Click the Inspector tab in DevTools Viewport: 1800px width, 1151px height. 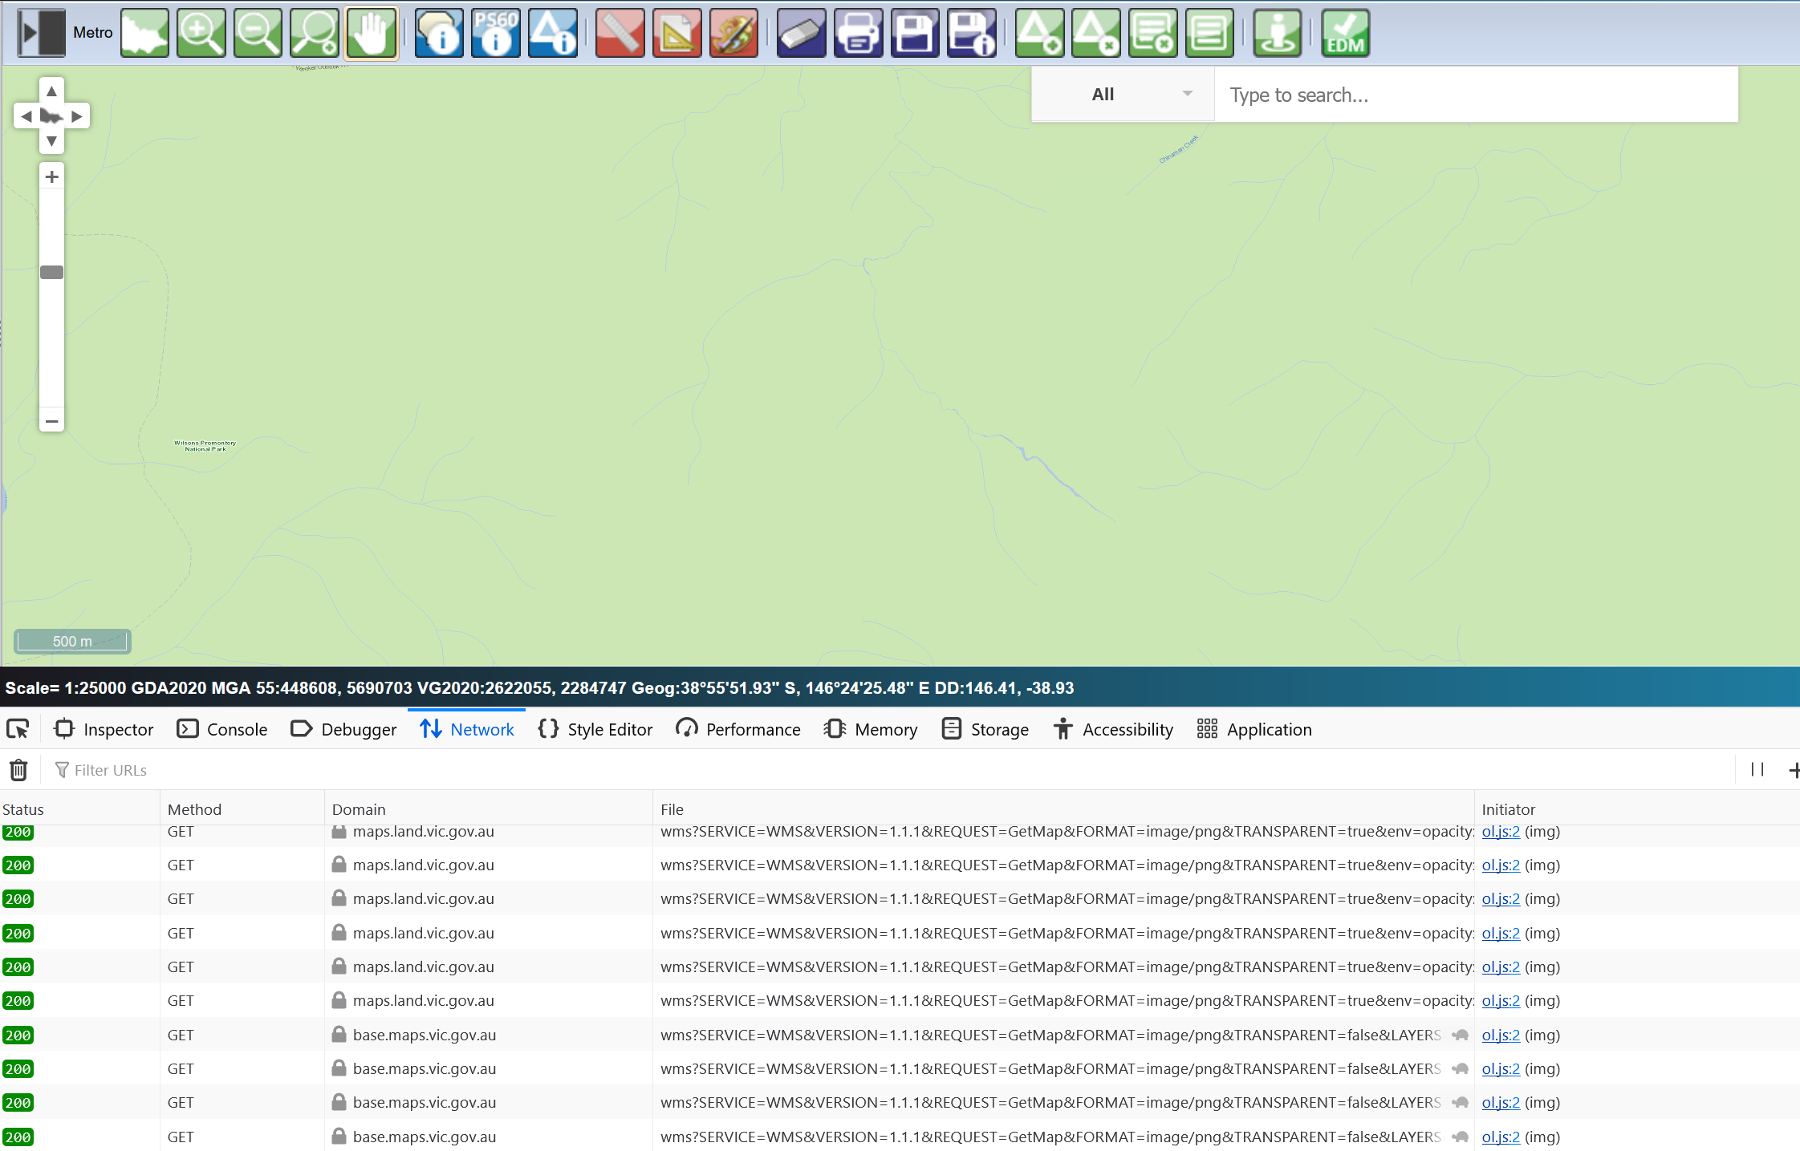coord(104,729)
